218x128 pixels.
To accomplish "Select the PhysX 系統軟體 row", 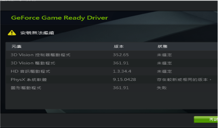I will 112,80.
